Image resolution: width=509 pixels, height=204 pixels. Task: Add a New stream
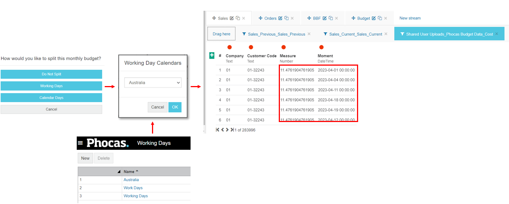coord(410,18)
